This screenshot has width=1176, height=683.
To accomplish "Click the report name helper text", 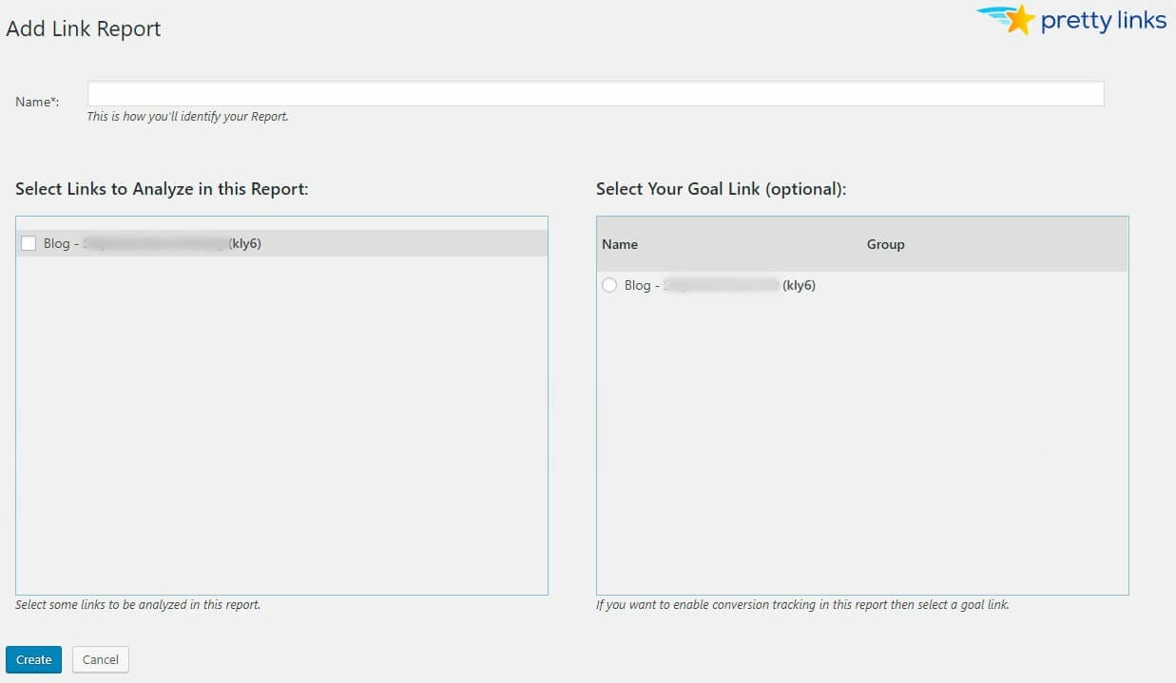I will point(187,116).
